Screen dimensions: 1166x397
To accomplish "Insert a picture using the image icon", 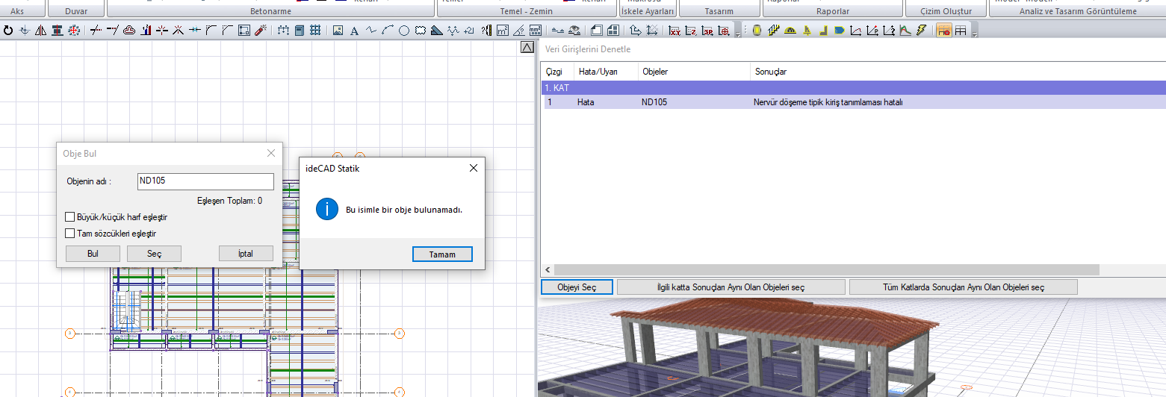I will coord(338,31).
